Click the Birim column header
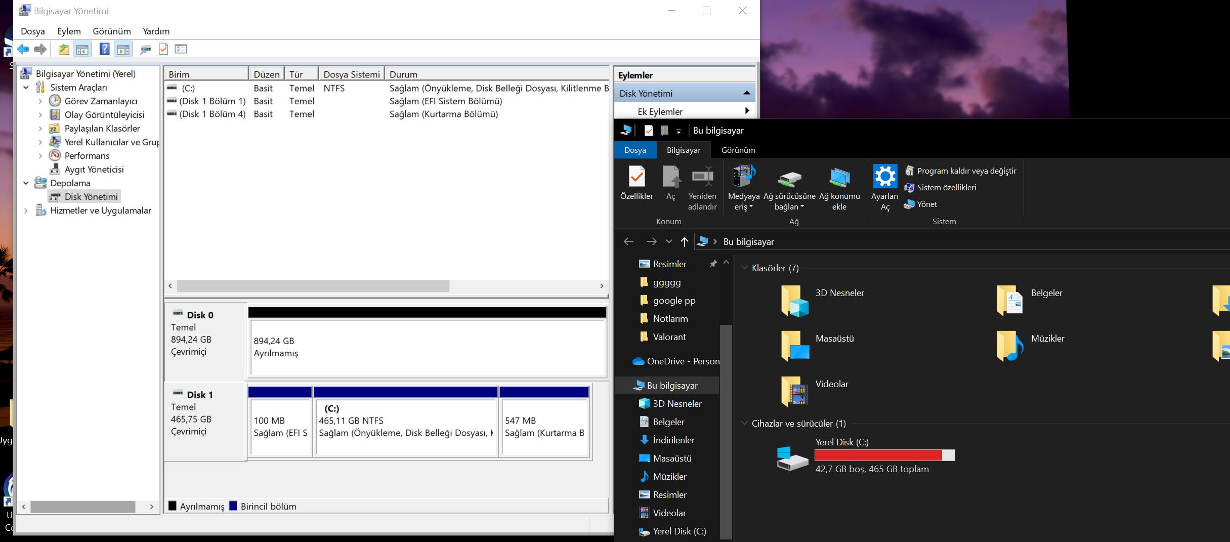 pos(205,74)
